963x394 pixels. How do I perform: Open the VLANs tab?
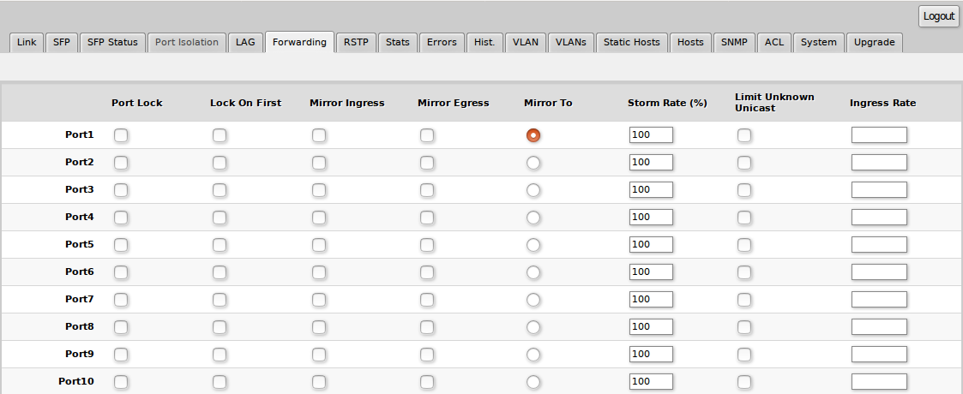pos(570,42)
